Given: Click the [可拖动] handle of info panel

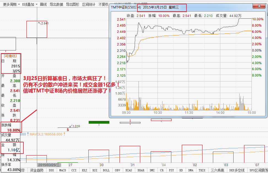Looking at the screenshot, I should pyautogui.click(x=10, y=56).
